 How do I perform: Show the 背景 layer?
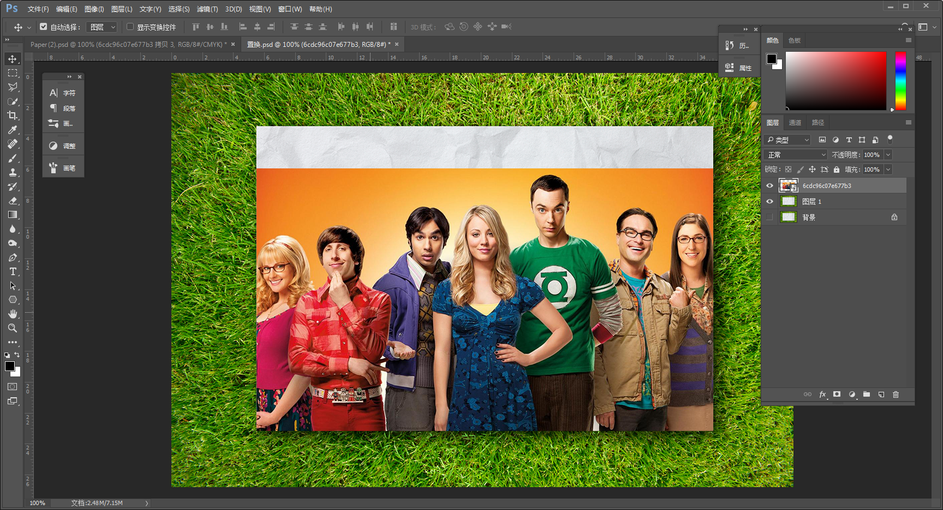[769, 217]
